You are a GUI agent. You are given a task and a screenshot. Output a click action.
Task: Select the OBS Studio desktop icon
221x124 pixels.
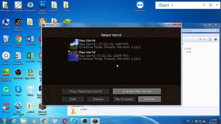click(x=18, y=74)
